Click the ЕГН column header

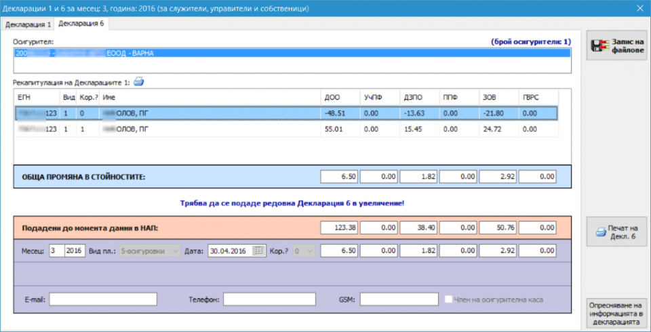[x=38, y=98]
